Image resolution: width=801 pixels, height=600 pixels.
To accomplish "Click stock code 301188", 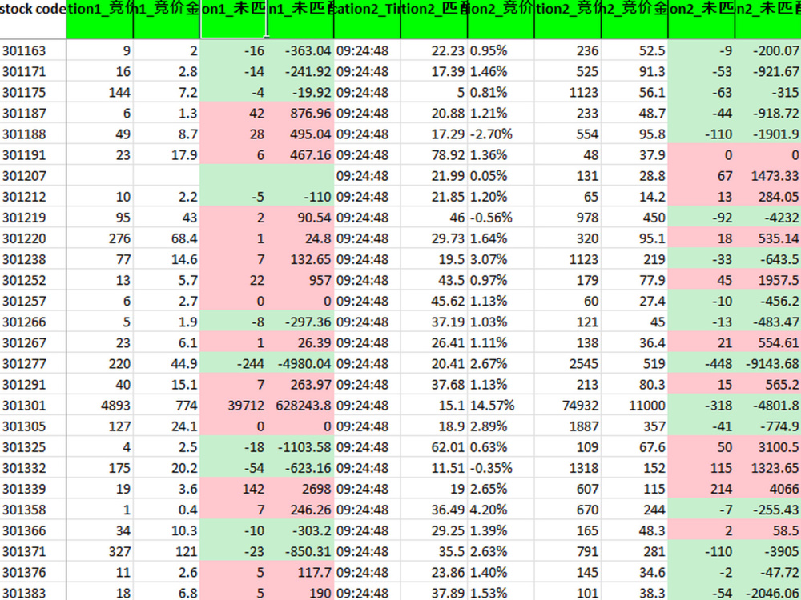I will (33, 134).
